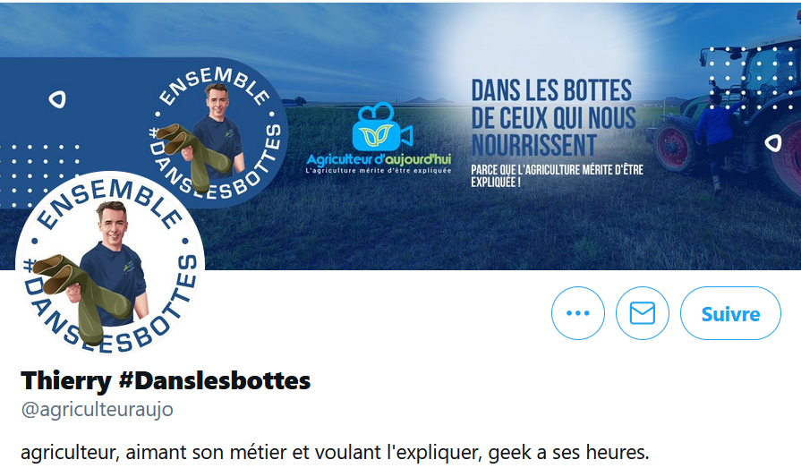This screenshot has width=801, height=468.
Task: Open Thierry's circular profile picture
Action: (x=110, y=265)
